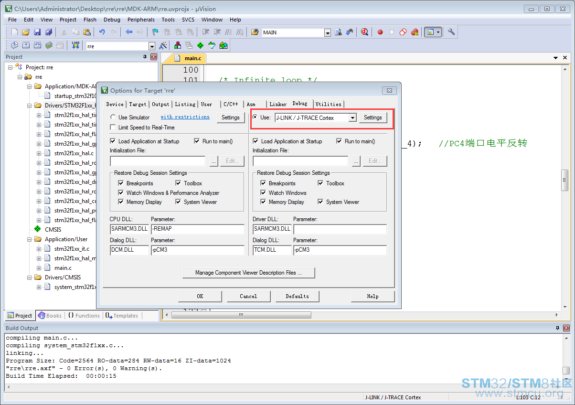Open the SVCS menu
The height and width of the screenshot is (405, 575).
188,20
